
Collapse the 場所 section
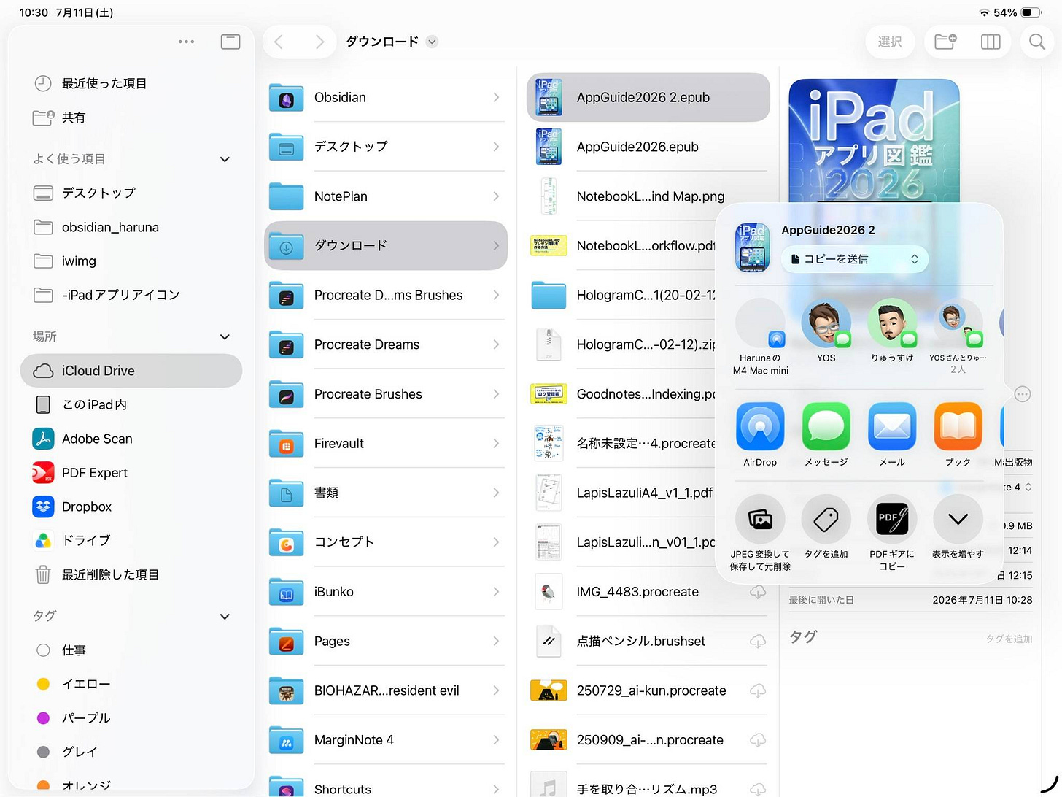225,336
